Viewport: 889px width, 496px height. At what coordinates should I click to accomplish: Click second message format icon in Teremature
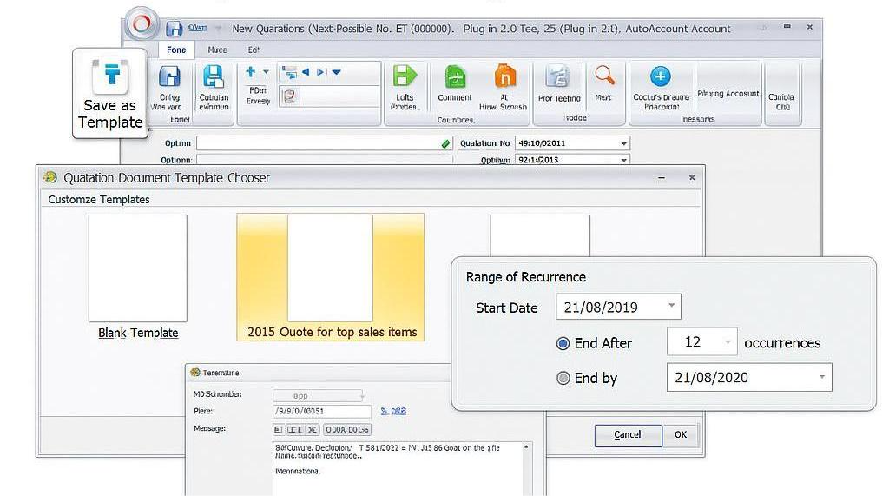pyautogui.click(x=295, y=430)
